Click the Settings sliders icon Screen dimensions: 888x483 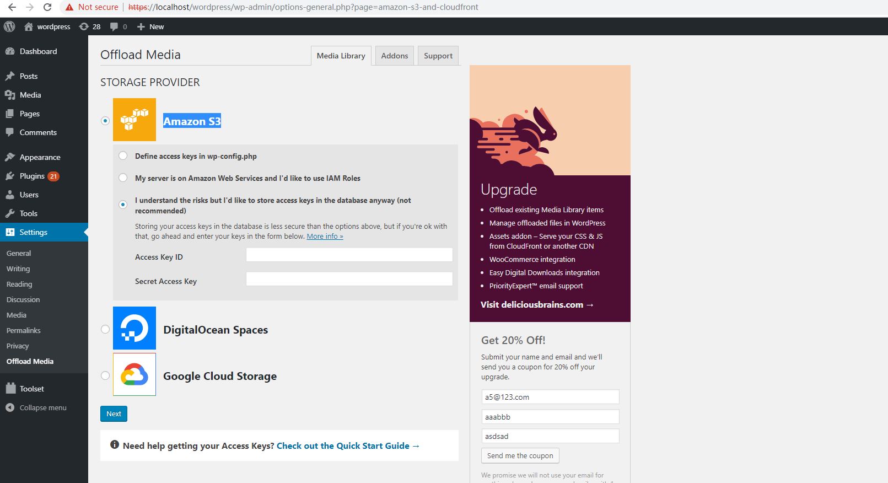click(x=10, y=232)
